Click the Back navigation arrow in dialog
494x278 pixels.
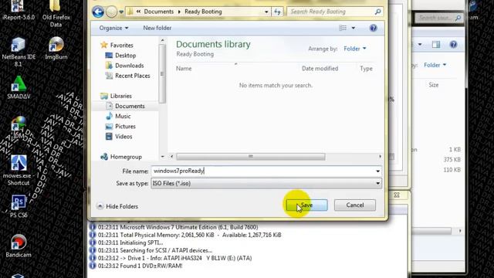coord(98,12)
